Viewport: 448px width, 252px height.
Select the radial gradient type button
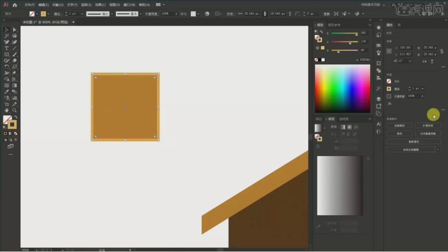(x=349, y=127)
